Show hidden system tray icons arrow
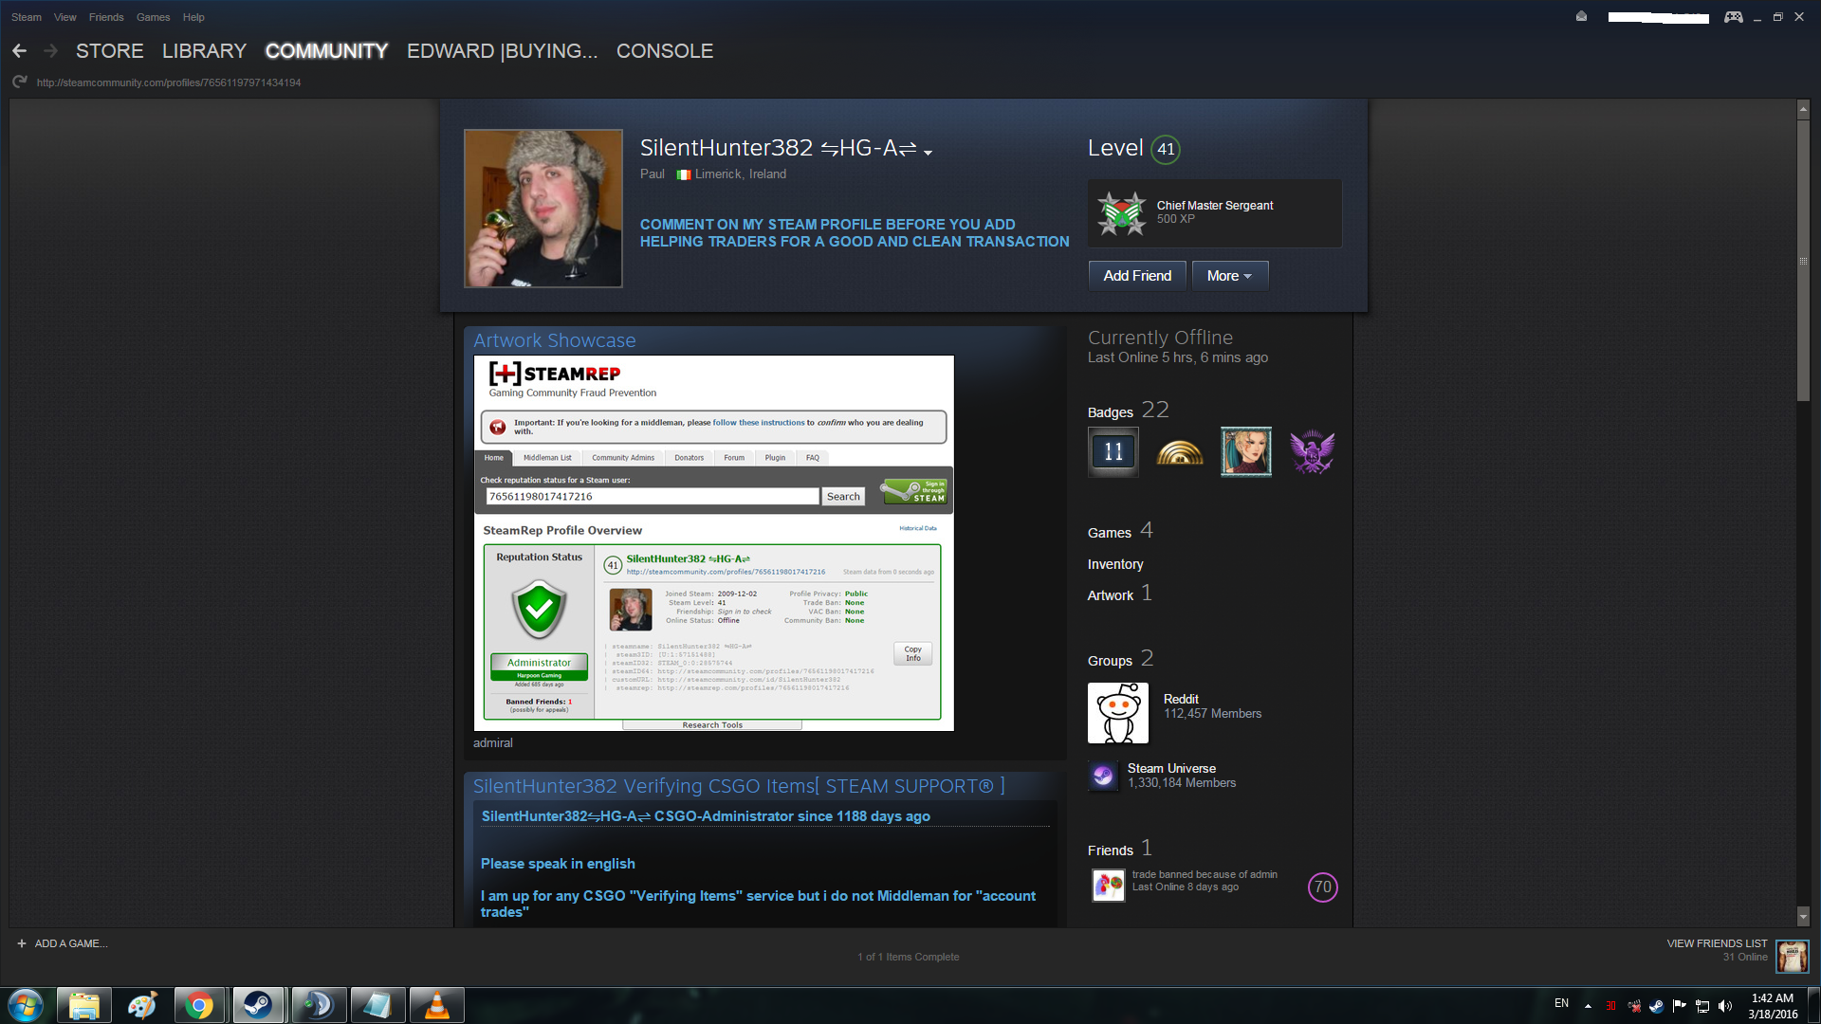Viewport: 1821px width, 1024px height. (1588, 1006)
